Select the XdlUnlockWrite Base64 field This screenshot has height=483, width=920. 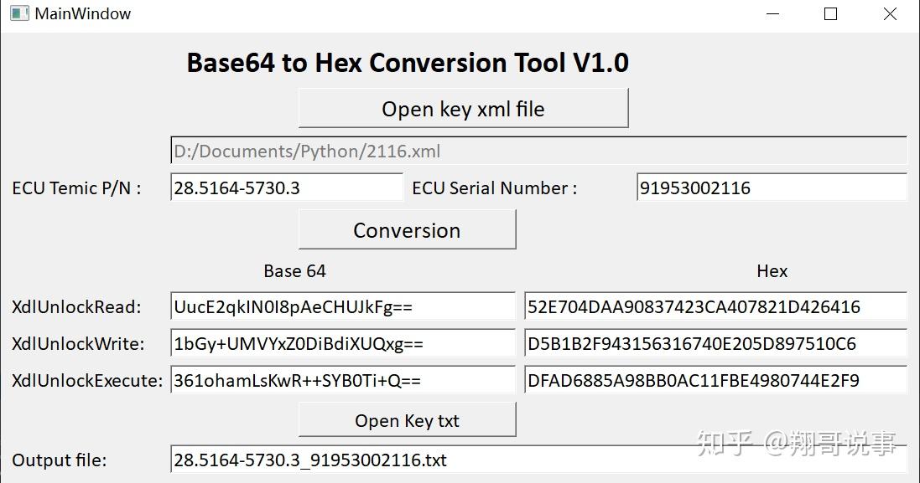pyautogui.click(x=343, y=343)
